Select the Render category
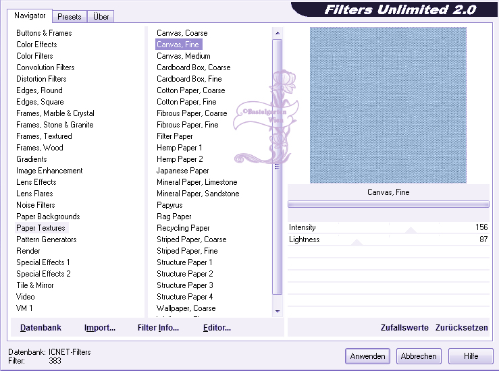The height and width of the screenshot is (371, 499). [28, 251]
